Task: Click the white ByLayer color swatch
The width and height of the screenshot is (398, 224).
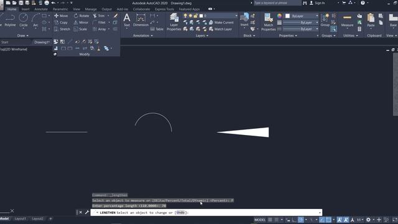Action: coord(287,16)
